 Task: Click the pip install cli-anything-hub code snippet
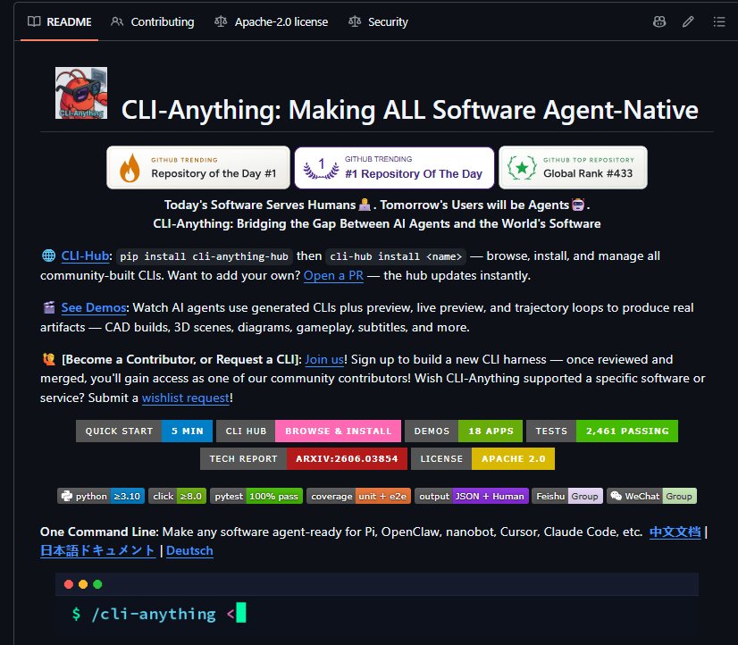[205, 256]
